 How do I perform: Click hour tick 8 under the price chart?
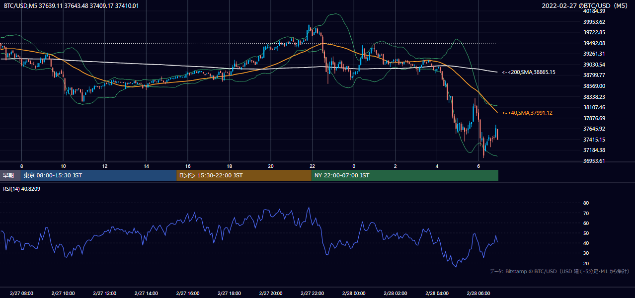coord(21,166)
